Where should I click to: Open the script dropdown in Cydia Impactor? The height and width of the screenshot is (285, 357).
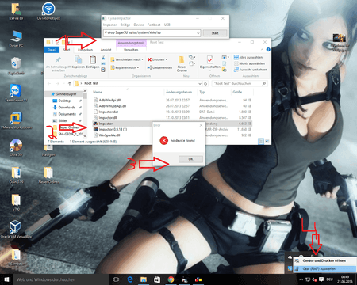point(198,33)
